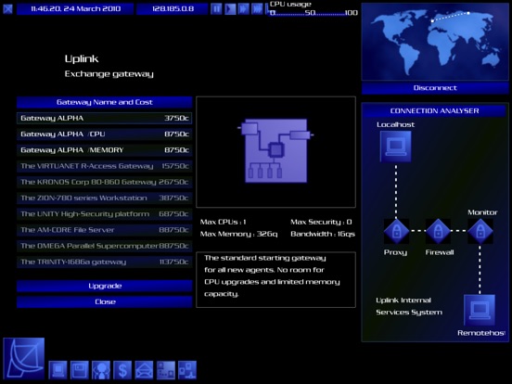Click the gateway circuit diagram image
The image size is (512, 384).
click(x=275, y=151)
